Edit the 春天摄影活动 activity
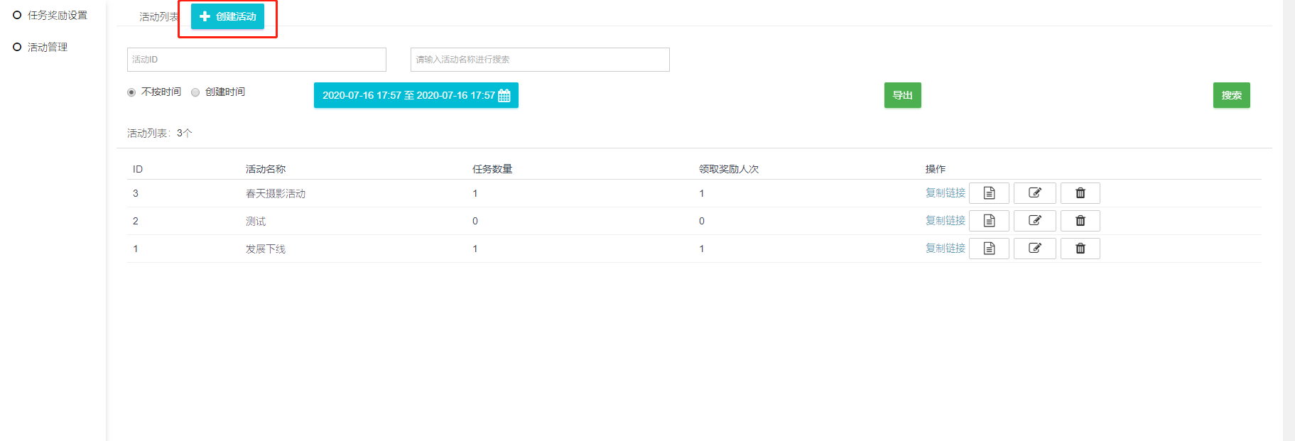This screenshot has width=1295, height=441. click(x=1035, y=193)
